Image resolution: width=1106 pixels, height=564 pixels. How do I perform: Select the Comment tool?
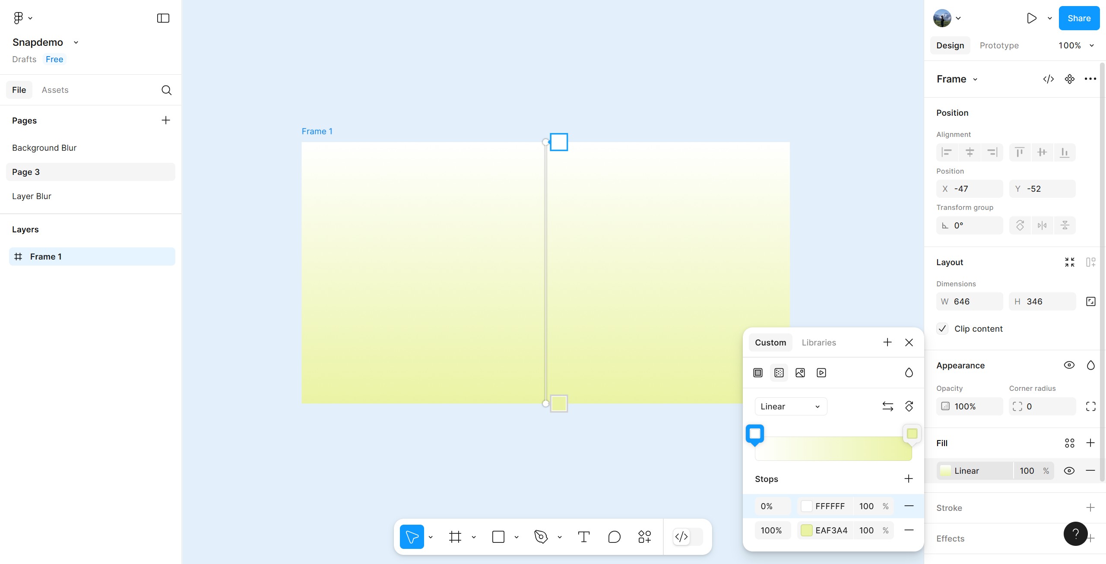[614, 537]
